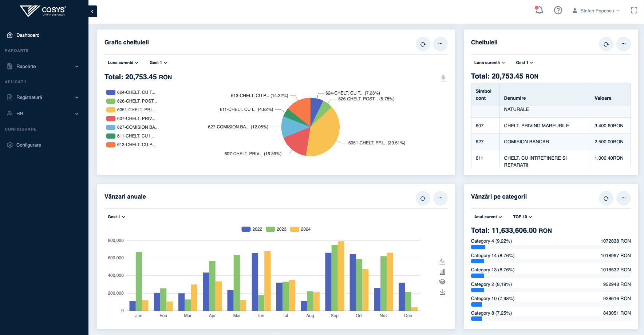The width and height of the screenshot is (644, 335).
Task: Go to Dashboard in the sidebar
Action: tap(28, 35)
